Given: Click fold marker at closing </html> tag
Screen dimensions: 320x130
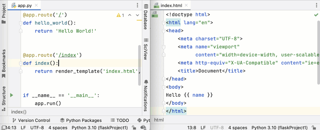Looking at the screenshot, I should 164,111.
